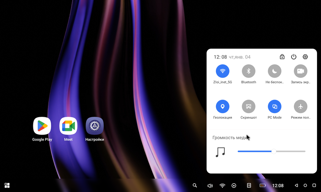Start Запись экрана camera tile
This screenshot has height=192, width=321.
point(301,71)
